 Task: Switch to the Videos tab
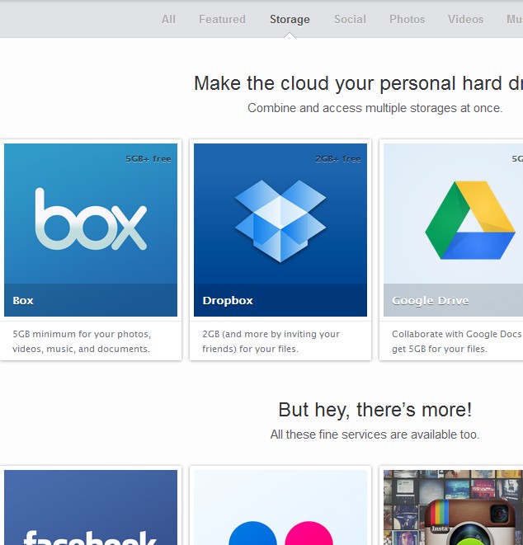coord(465,19)
